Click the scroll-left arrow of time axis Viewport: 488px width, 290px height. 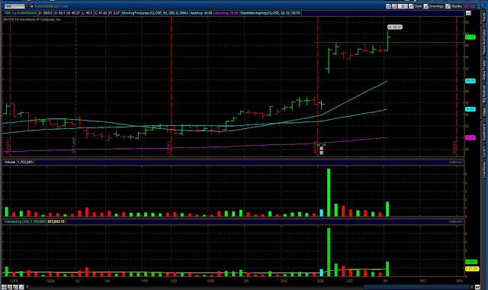pyautogui.click(x=27, y=287)
